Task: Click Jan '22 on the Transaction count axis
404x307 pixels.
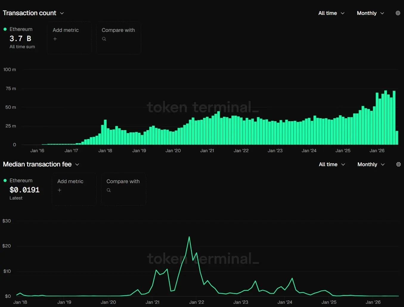Action: [241, 151]
